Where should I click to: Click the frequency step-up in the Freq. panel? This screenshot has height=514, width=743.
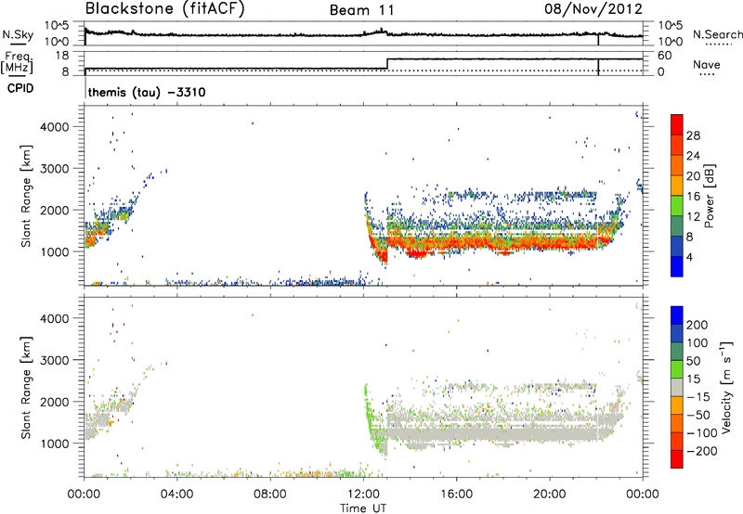point(387,64)
